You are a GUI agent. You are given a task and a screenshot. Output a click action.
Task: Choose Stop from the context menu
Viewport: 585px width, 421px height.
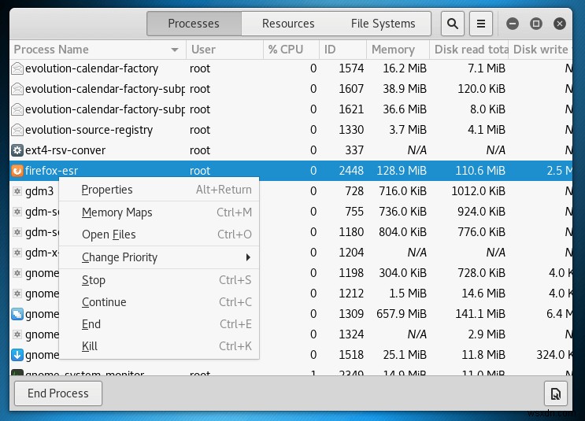click(x=159, y=280)
